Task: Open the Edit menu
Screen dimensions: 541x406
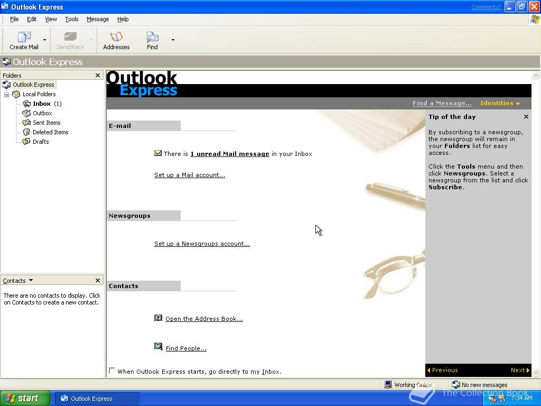Action: click(x=32, y=20)
